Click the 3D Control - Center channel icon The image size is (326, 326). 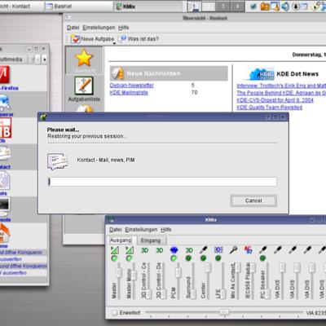point(144,250)
